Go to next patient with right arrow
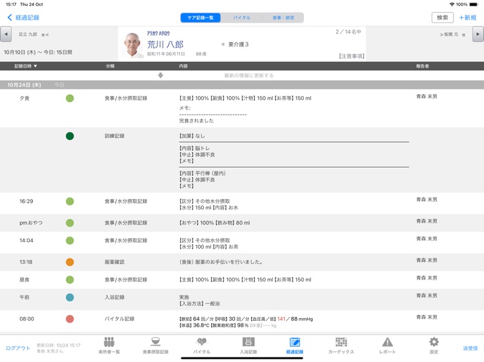 pyautogui.click(x=478, y=34)
